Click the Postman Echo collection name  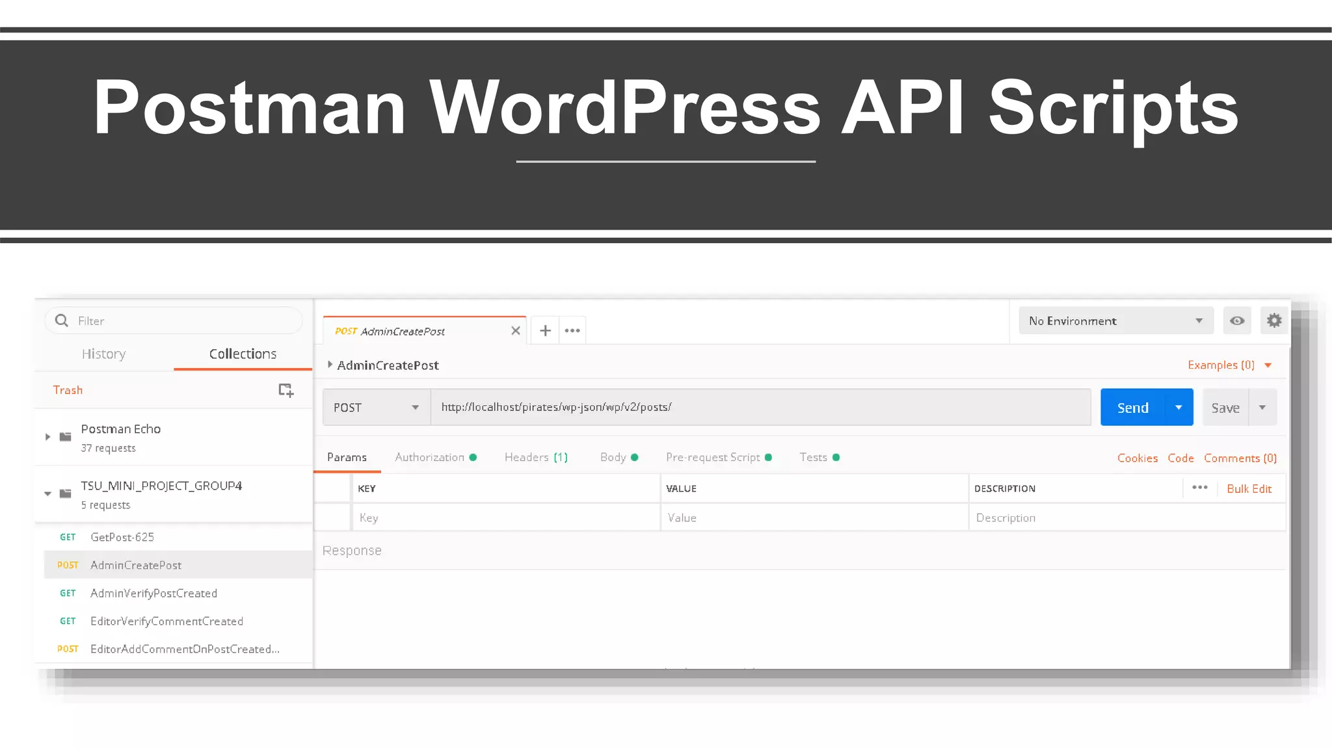[x=121, y=428]
